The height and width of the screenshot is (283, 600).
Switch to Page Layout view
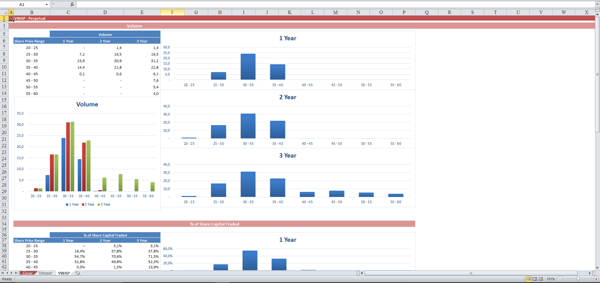[535, 279]
